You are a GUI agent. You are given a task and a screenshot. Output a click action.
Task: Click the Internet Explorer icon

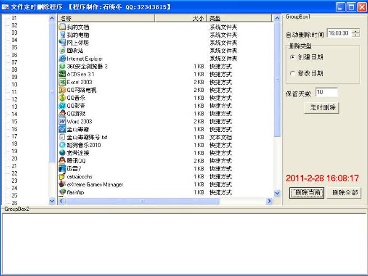[62, 58]
